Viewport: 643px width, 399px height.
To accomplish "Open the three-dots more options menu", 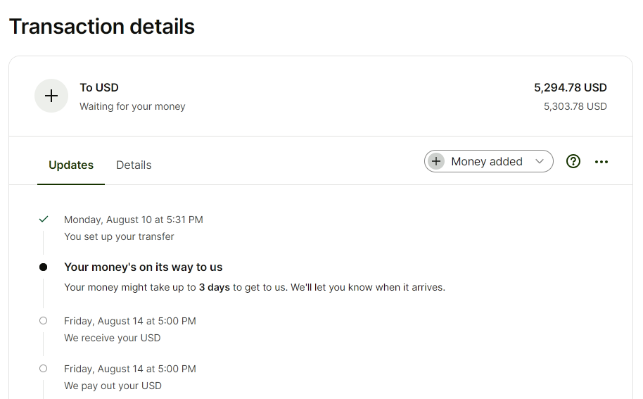I will pyautogui.click(x=601, y=162).
